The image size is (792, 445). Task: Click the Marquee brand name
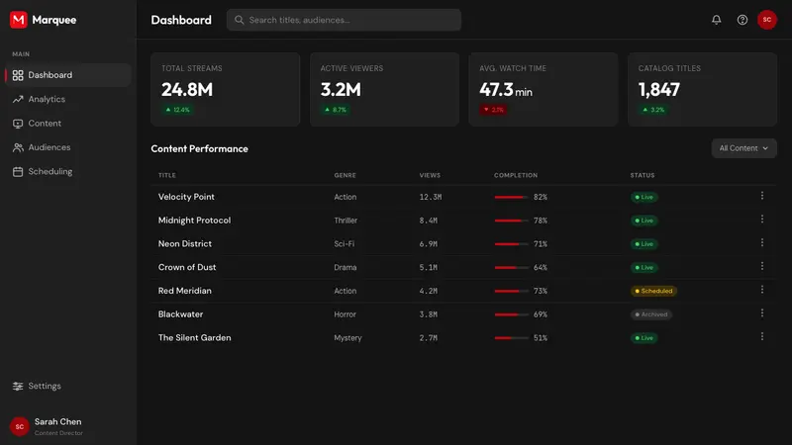coord(54,20)
